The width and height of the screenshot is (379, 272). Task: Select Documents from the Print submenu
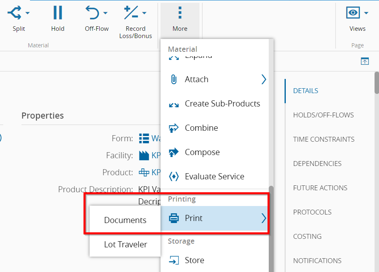tap(125, 220)
